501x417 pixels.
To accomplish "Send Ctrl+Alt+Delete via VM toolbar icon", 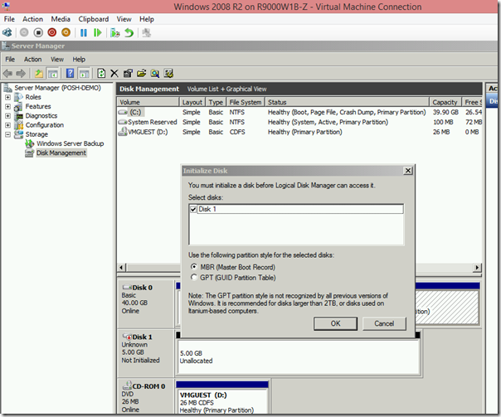I will pos(7,32).
